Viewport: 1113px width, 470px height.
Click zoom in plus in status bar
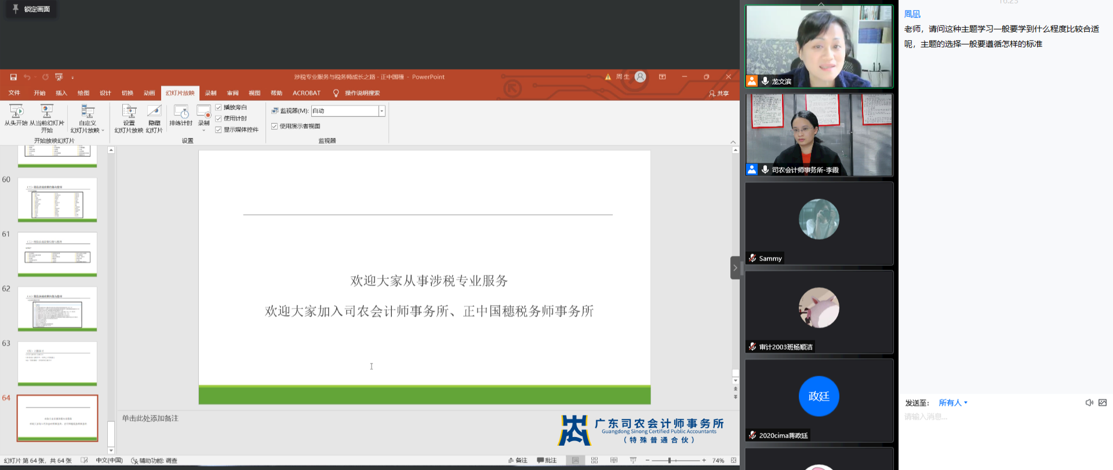[x=704, y=461]
